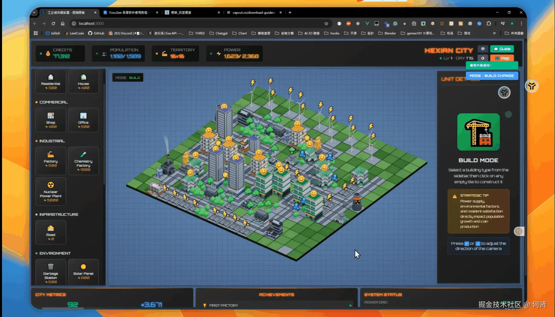Click the MODE : BUILD CHANGE notification
This screenshot has height=317, width=555.
492,76
